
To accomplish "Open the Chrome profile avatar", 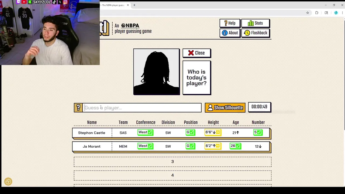I will [336, 13].
